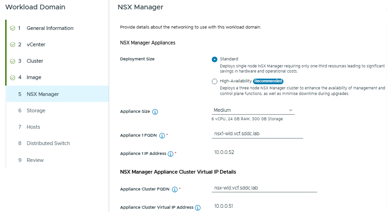Click the Appliance 1 FQDN text field
The width and height of the screenshot is (387, 212).
coord(257,133)
